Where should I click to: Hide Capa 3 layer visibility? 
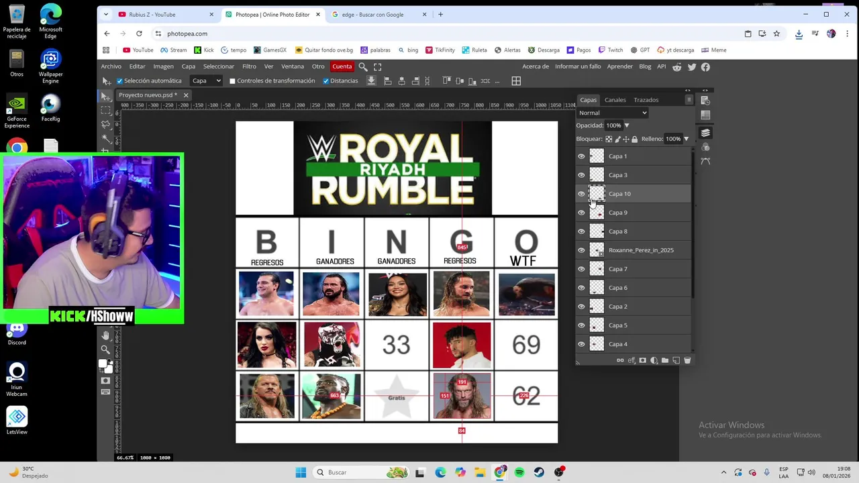(x=581, y=175)
